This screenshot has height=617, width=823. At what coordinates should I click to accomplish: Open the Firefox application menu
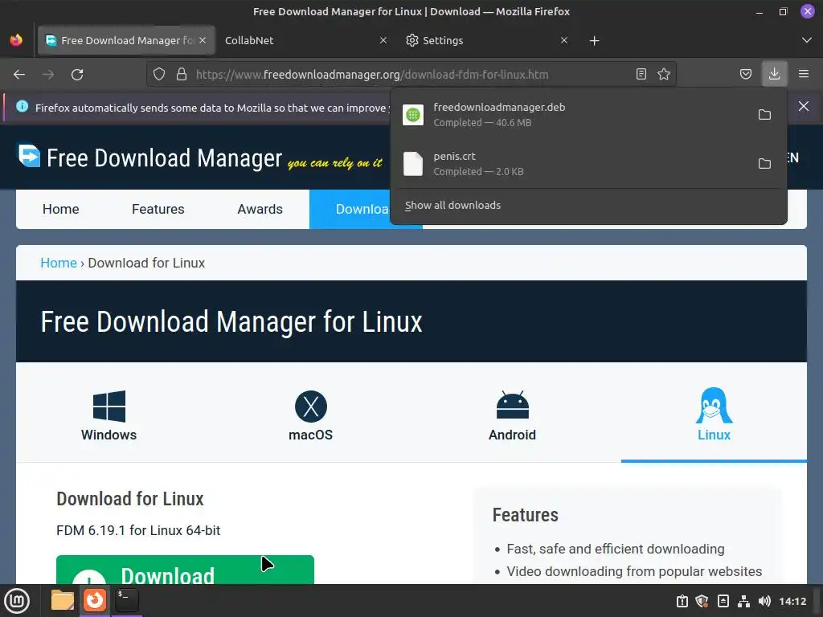pyautogui.click(x=804, y=74)
